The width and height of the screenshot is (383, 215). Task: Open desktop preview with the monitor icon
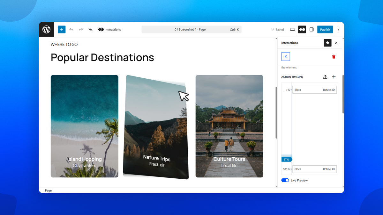pos(292,29)
